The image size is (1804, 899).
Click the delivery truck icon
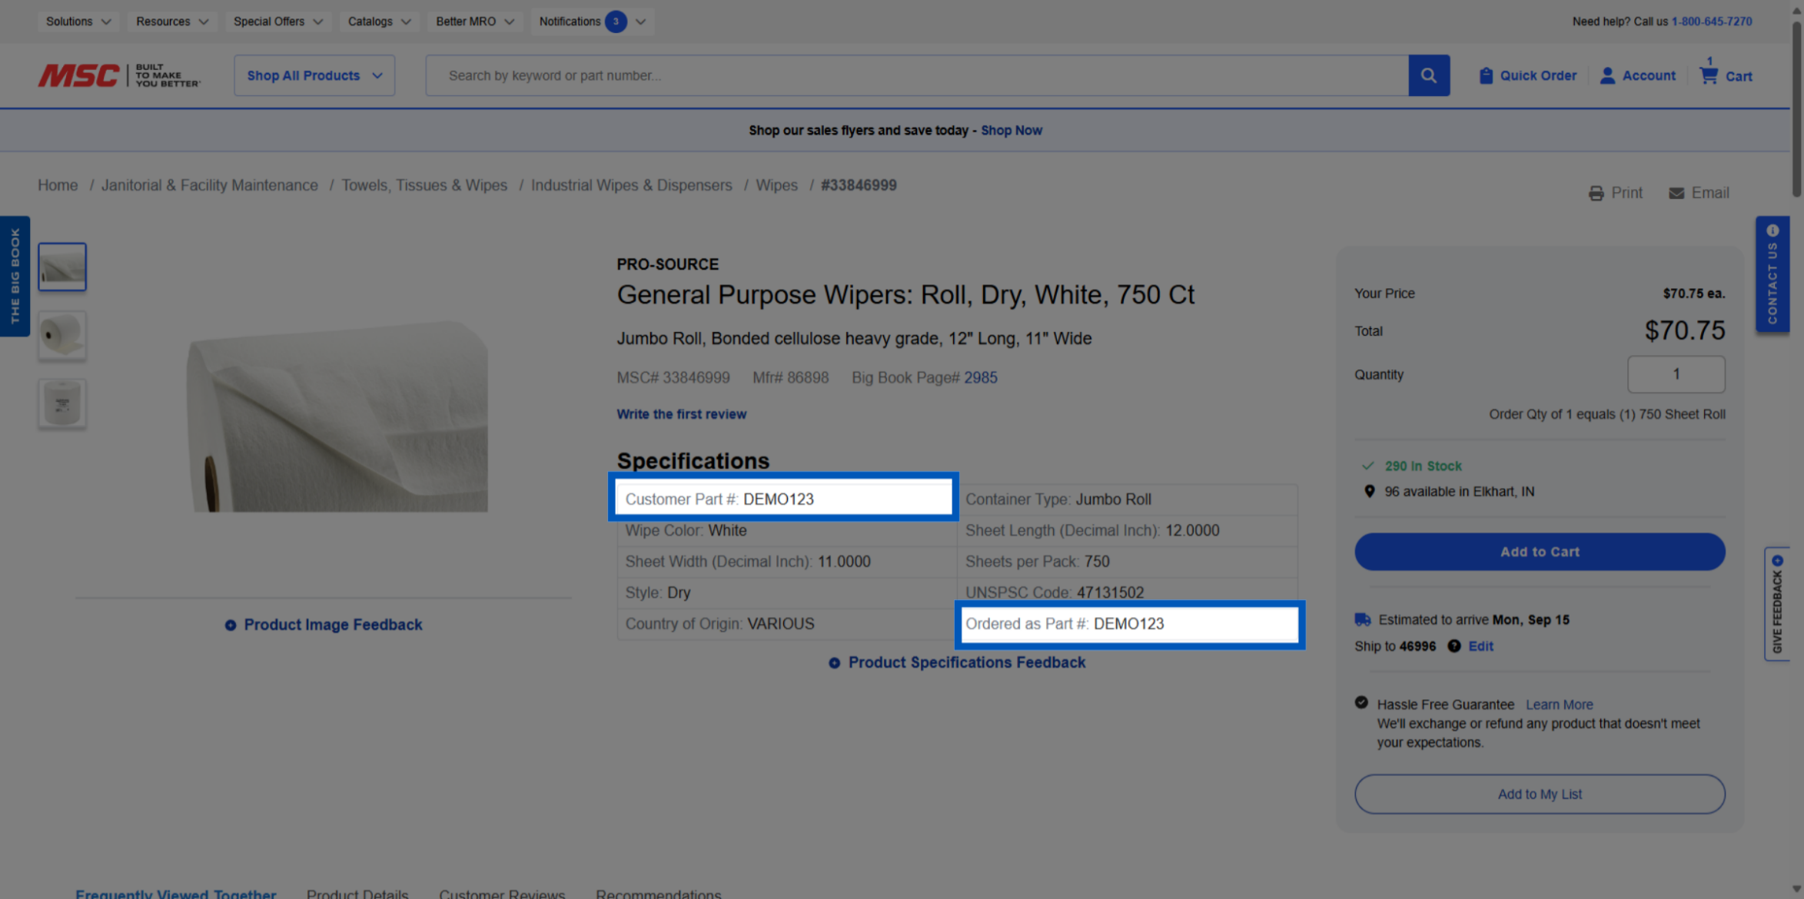[1362, 619]
